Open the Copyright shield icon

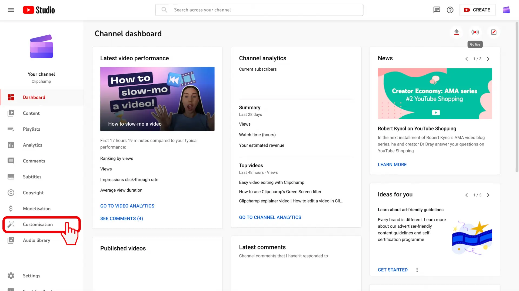coord(11,192)
